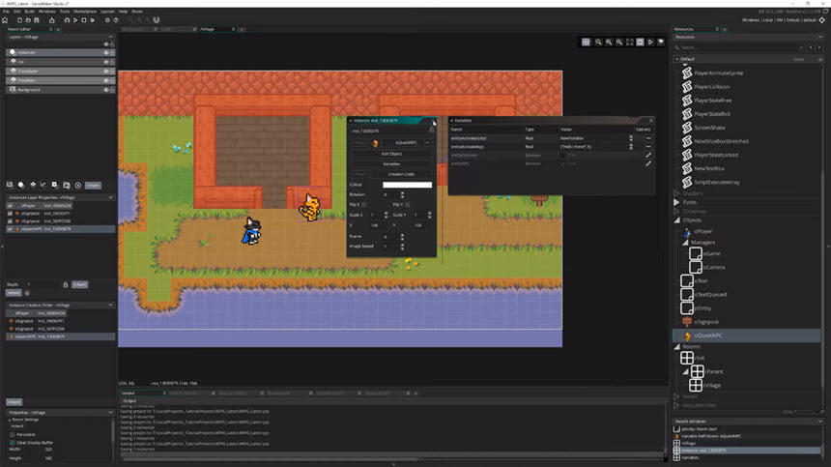The image size is (831, 467).
Task: Zoom out in the room canvas toolbar
Action: tap(598, 42)
